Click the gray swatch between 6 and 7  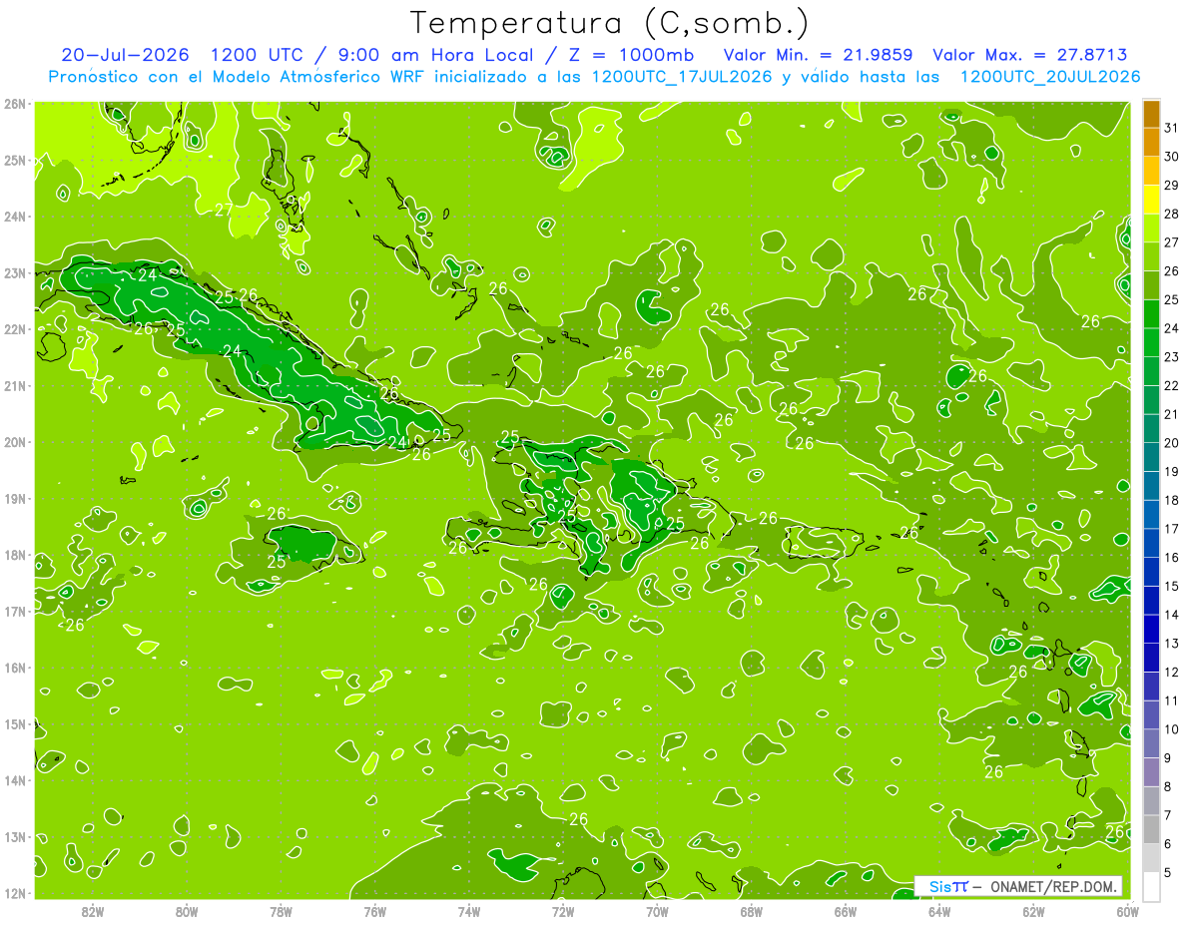1150,828
